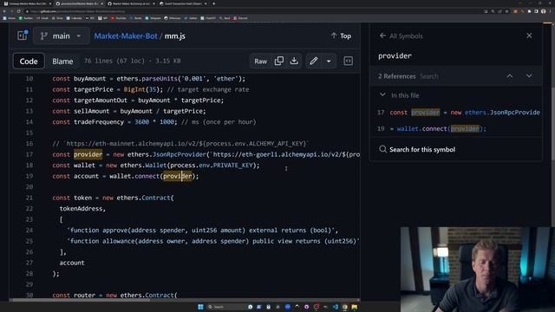Go back to All Symbols
Viewport: 555px width, 312px height.
401,36
